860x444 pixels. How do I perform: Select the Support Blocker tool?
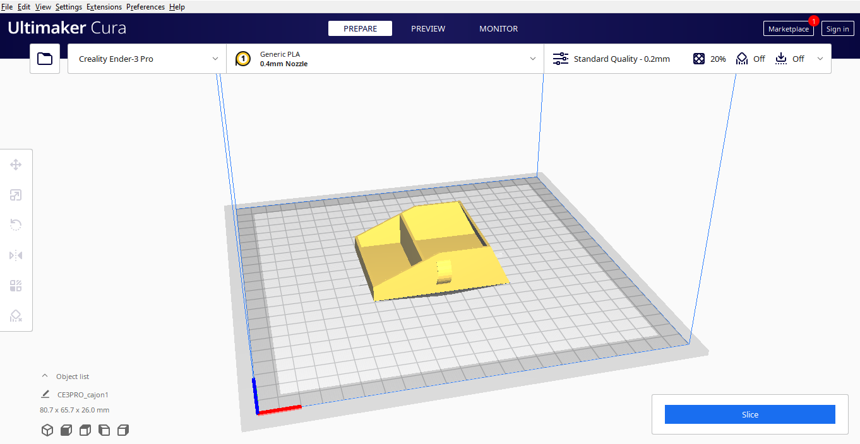tap(16, 316)
